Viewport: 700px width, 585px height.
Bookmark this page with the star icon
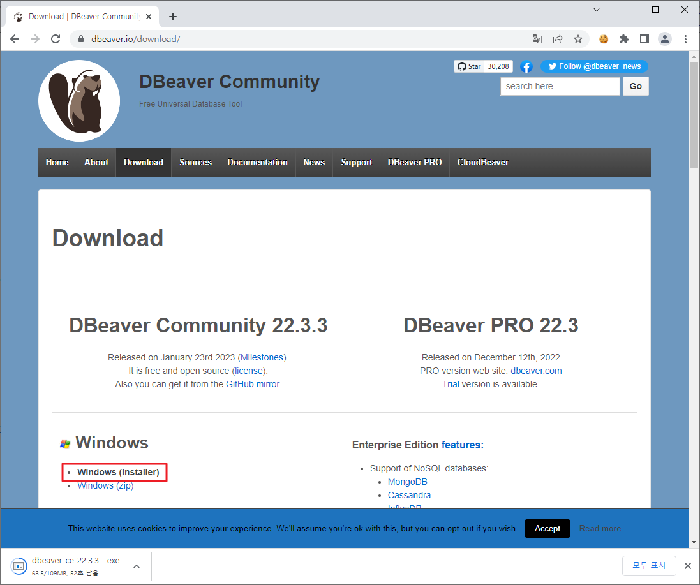pos(578,40)
